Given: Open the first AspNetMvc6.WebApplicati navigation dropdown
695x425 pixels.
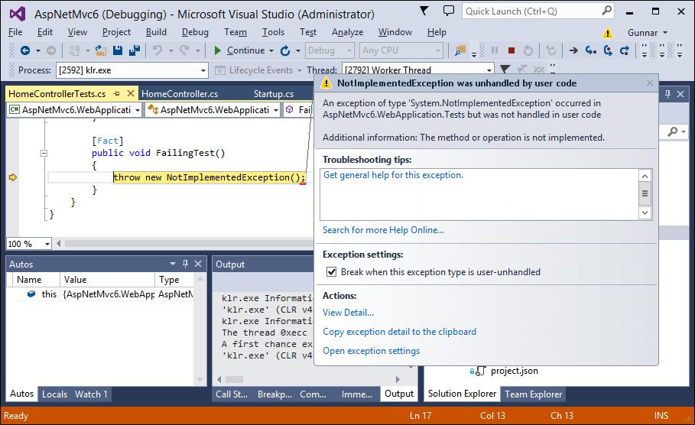Looking at the screenshot, I should point(138,109).
